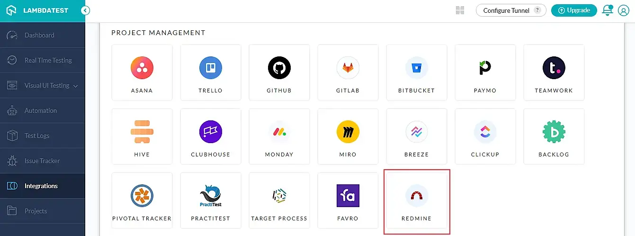Click the LambdaTest logo
The height and width of the screenshot is (236, 635).
38,10
